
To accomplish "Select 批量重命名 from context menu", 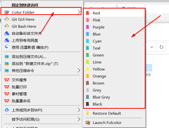I will 21,101.
